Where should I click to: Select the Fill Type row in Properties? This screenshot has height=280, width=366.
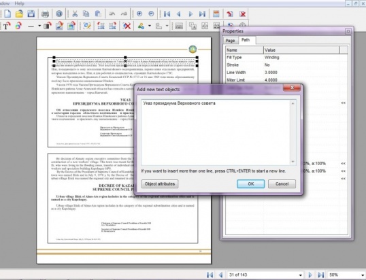(x=286, y=57)
